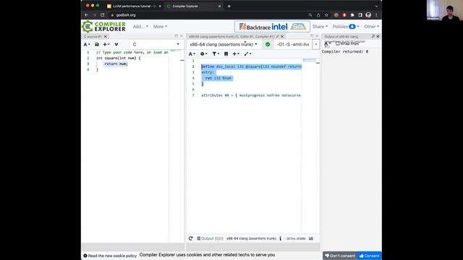Open the compiler output options gear menu
Viewport: 463px width, 260px height.
[204, 54]
